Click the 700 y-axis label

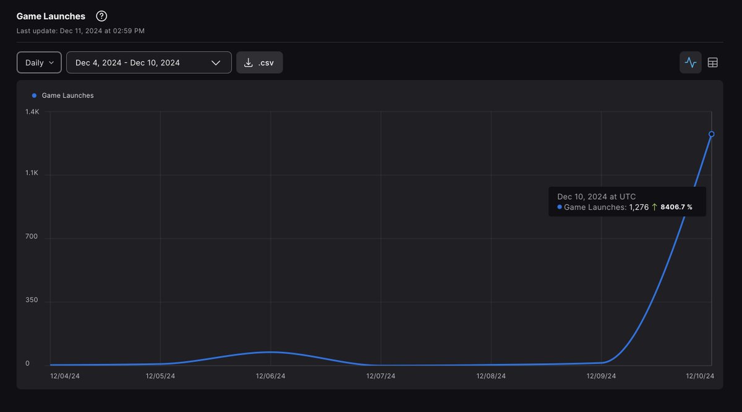[32, 236]
